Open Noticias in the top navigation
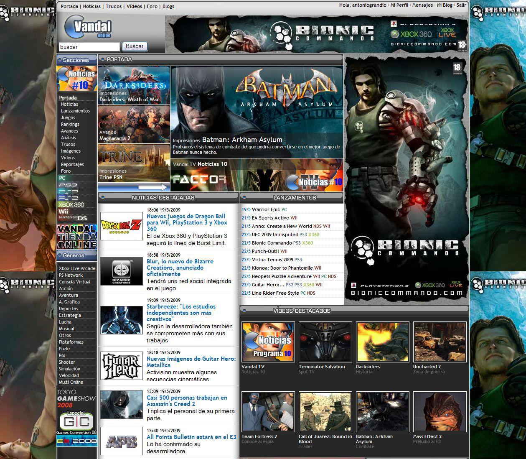Viewport: 526px width, 459px height. coord(92,6)
